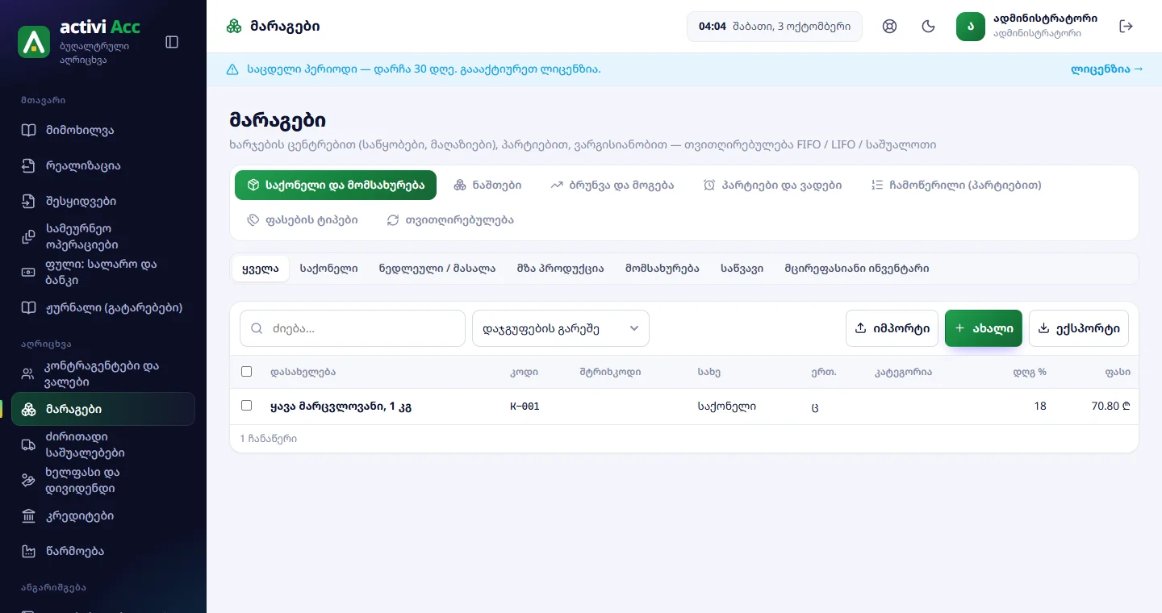Image resolution: width=1162 pixels, height=613 pixels.
Task: Click the იმპორტი button
Action: click(892, 328)
